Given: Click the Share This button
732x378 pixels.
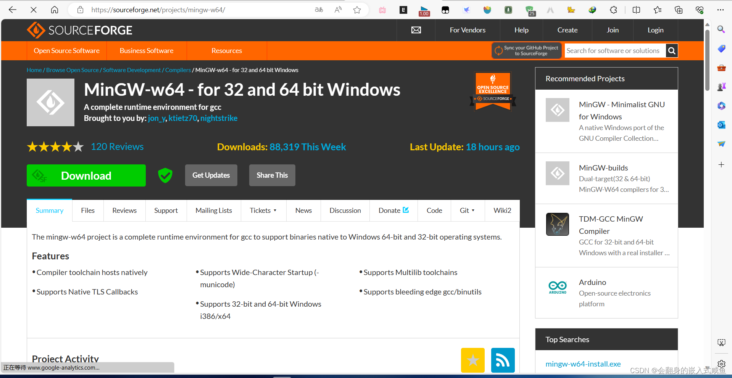Looking at the screenshot, I should [x=272, y=175].
